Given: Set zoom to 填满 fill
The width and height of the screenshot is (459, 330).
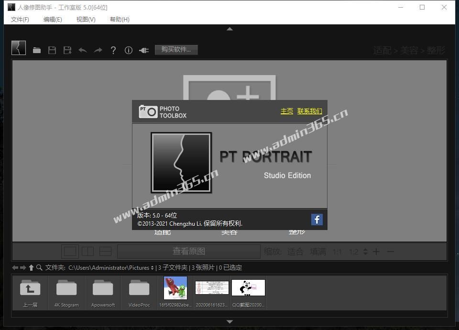Looking at the screenshot, I should point(318,252).
